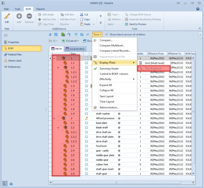Image resolution: width=204 pixels, height=188 pixels.
Task: Click the Effective From column header
Action: [x=156, y=53]
